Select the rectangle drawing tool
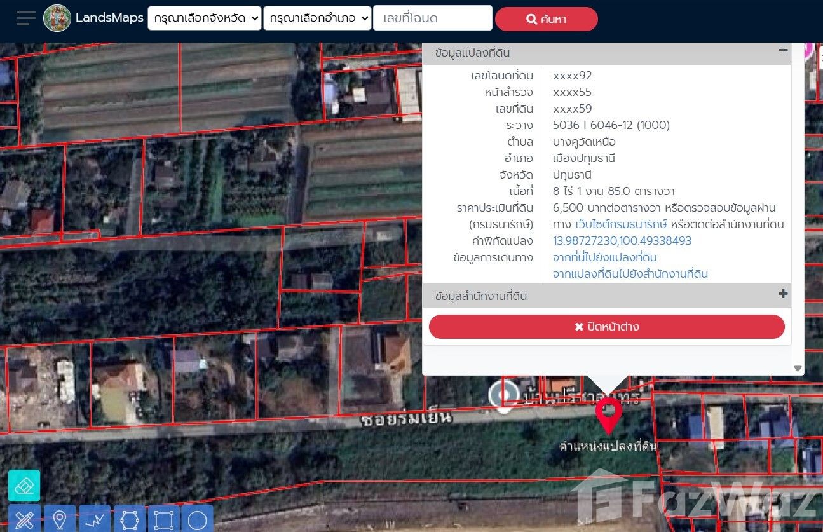823x532 pixels. [x=163, y=519]
